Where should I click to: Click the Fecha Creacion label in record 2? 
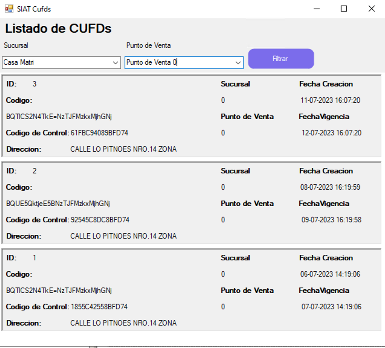point(326,171)
